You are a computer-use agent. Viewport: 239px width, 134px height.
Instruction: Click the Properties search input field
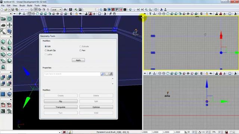(72, 74)
